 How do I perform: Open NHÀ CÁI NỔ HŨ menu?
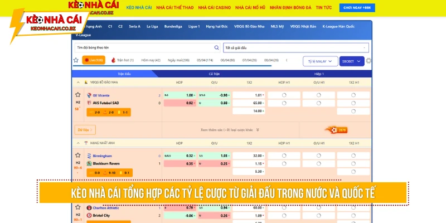[x=250, y=8]
